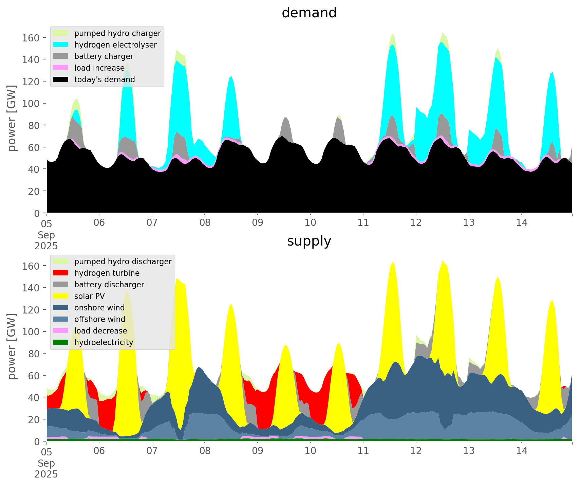The height and width of the screenshot is (486, 579).
Task: Select the yellow solar PV legend swatch
Action: (61, 296)
